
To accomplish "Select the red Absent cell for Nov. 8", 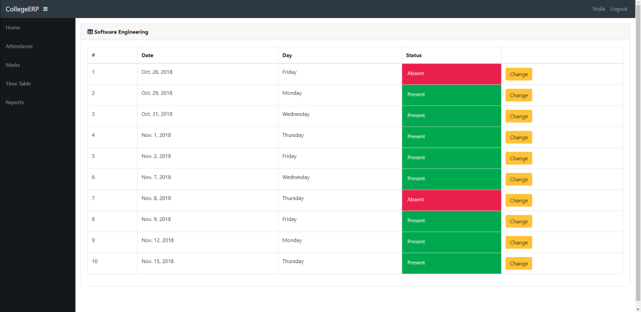I will [x=451, y=200].
